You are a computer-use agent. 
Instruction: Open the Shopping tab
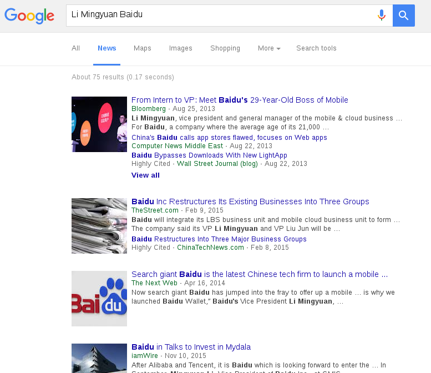coord(225,48)
